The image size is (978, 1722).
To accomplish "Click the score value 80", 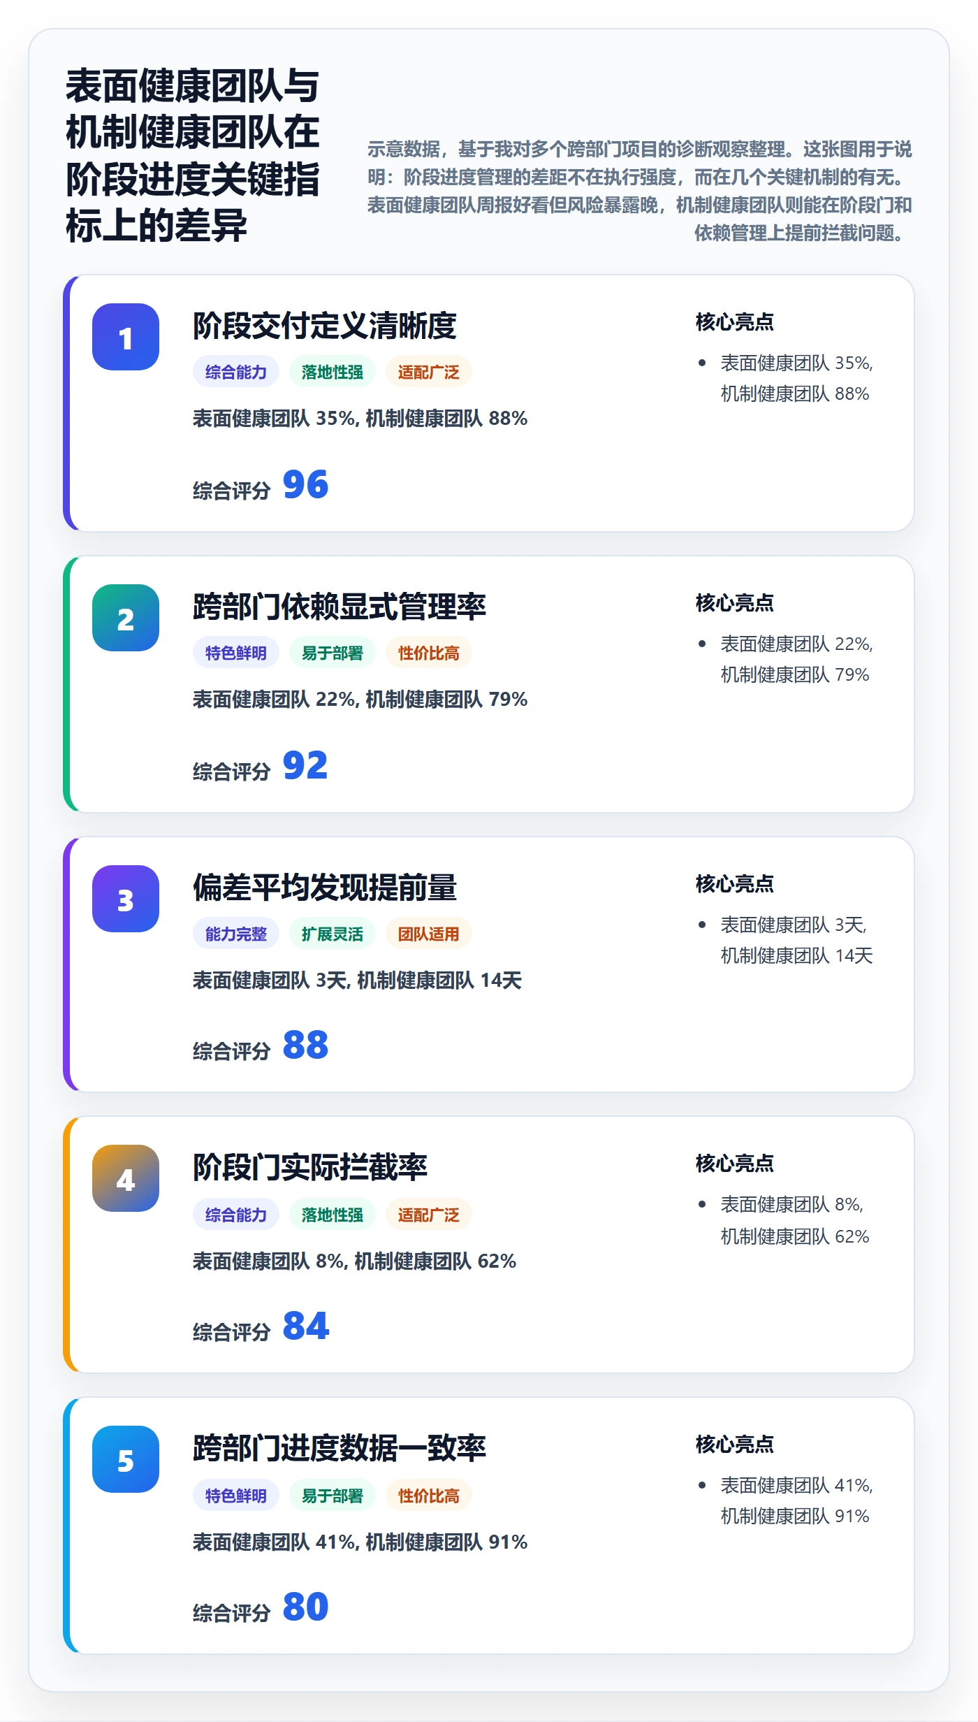I will coord(305,1607).
